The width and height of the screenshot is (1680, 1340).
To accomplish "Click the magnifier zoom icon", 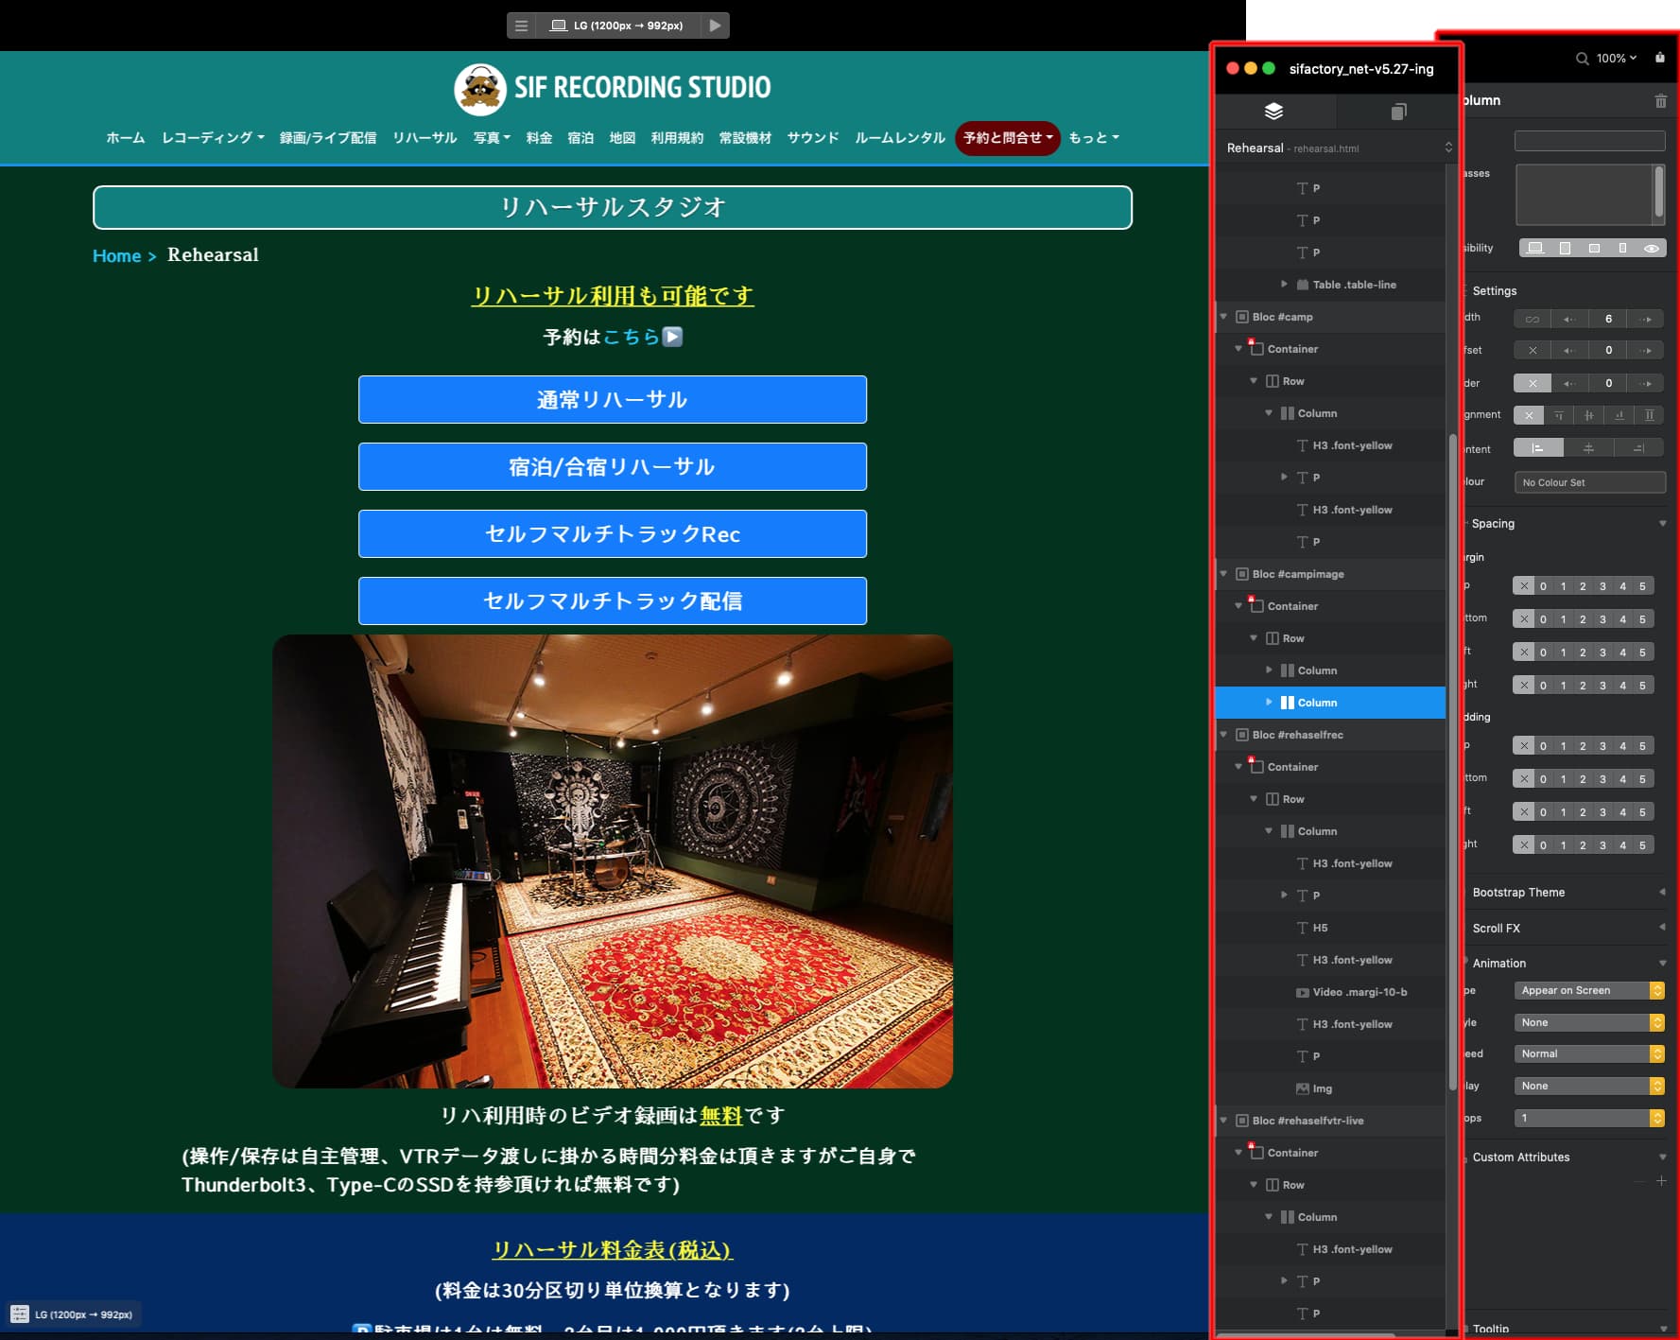I will point(1582,59).
